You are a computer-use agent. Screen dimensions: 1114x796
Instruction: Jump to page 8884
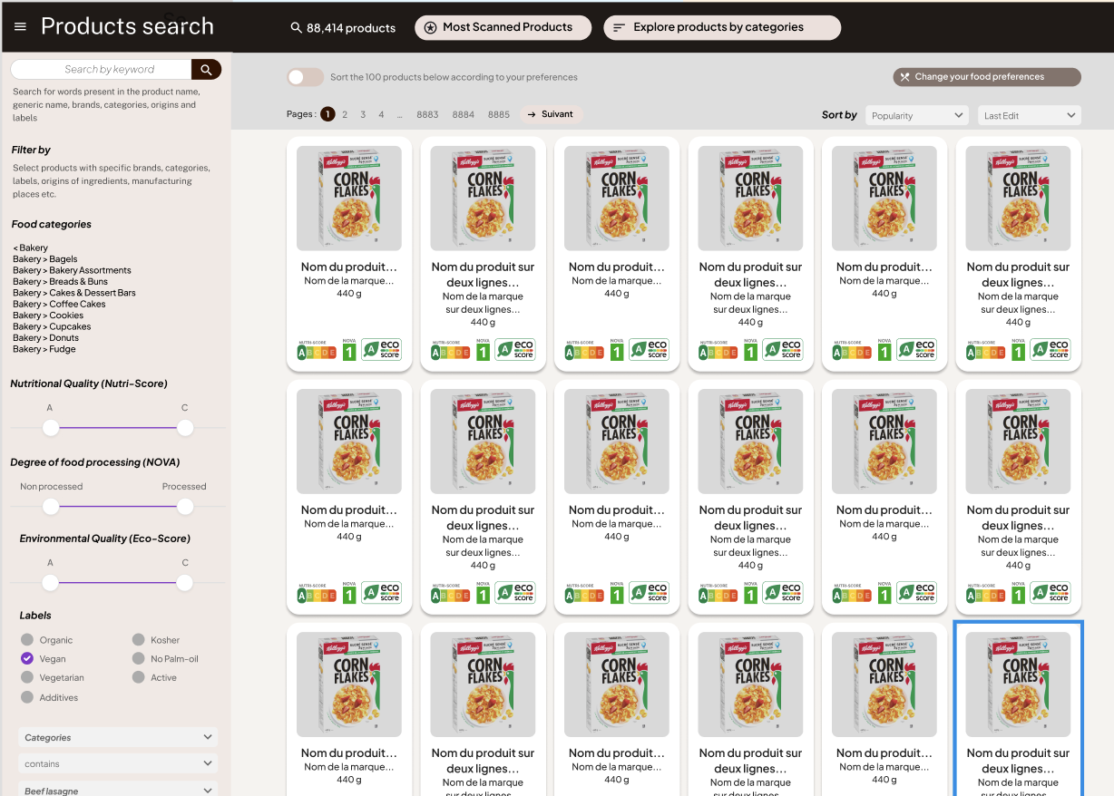464,115
